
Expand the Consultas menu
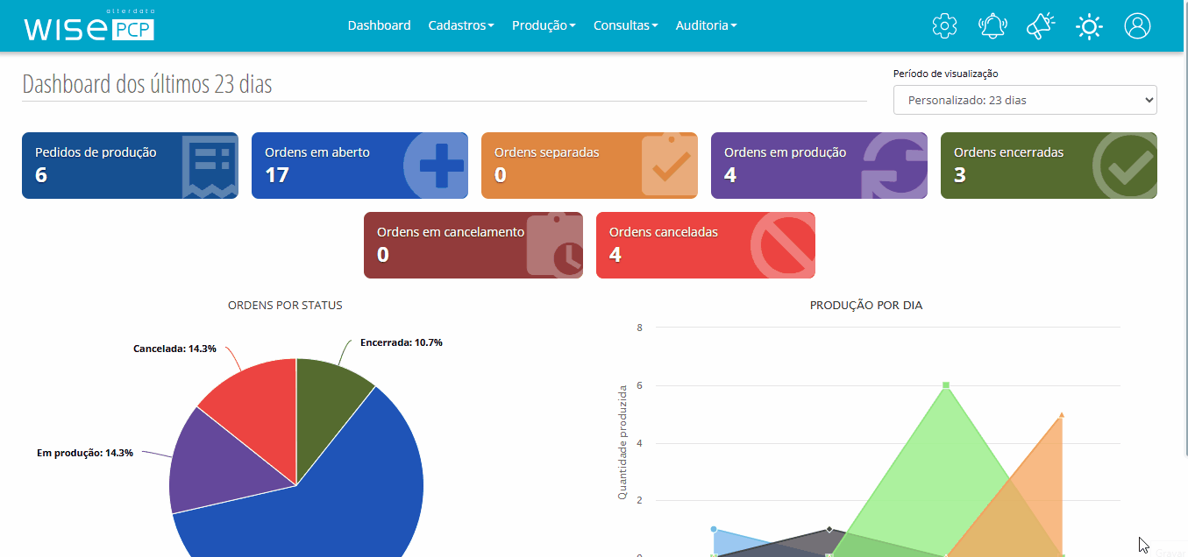point(626,25)
